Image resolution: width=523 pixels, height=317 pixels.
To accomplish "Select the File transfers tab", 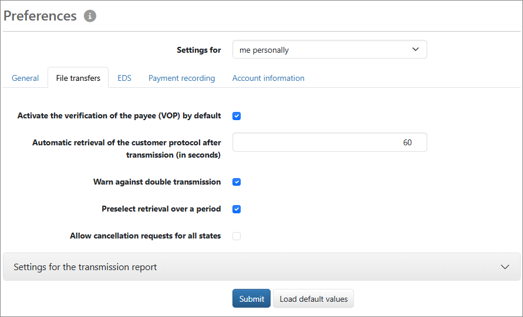I will point(78,78).
